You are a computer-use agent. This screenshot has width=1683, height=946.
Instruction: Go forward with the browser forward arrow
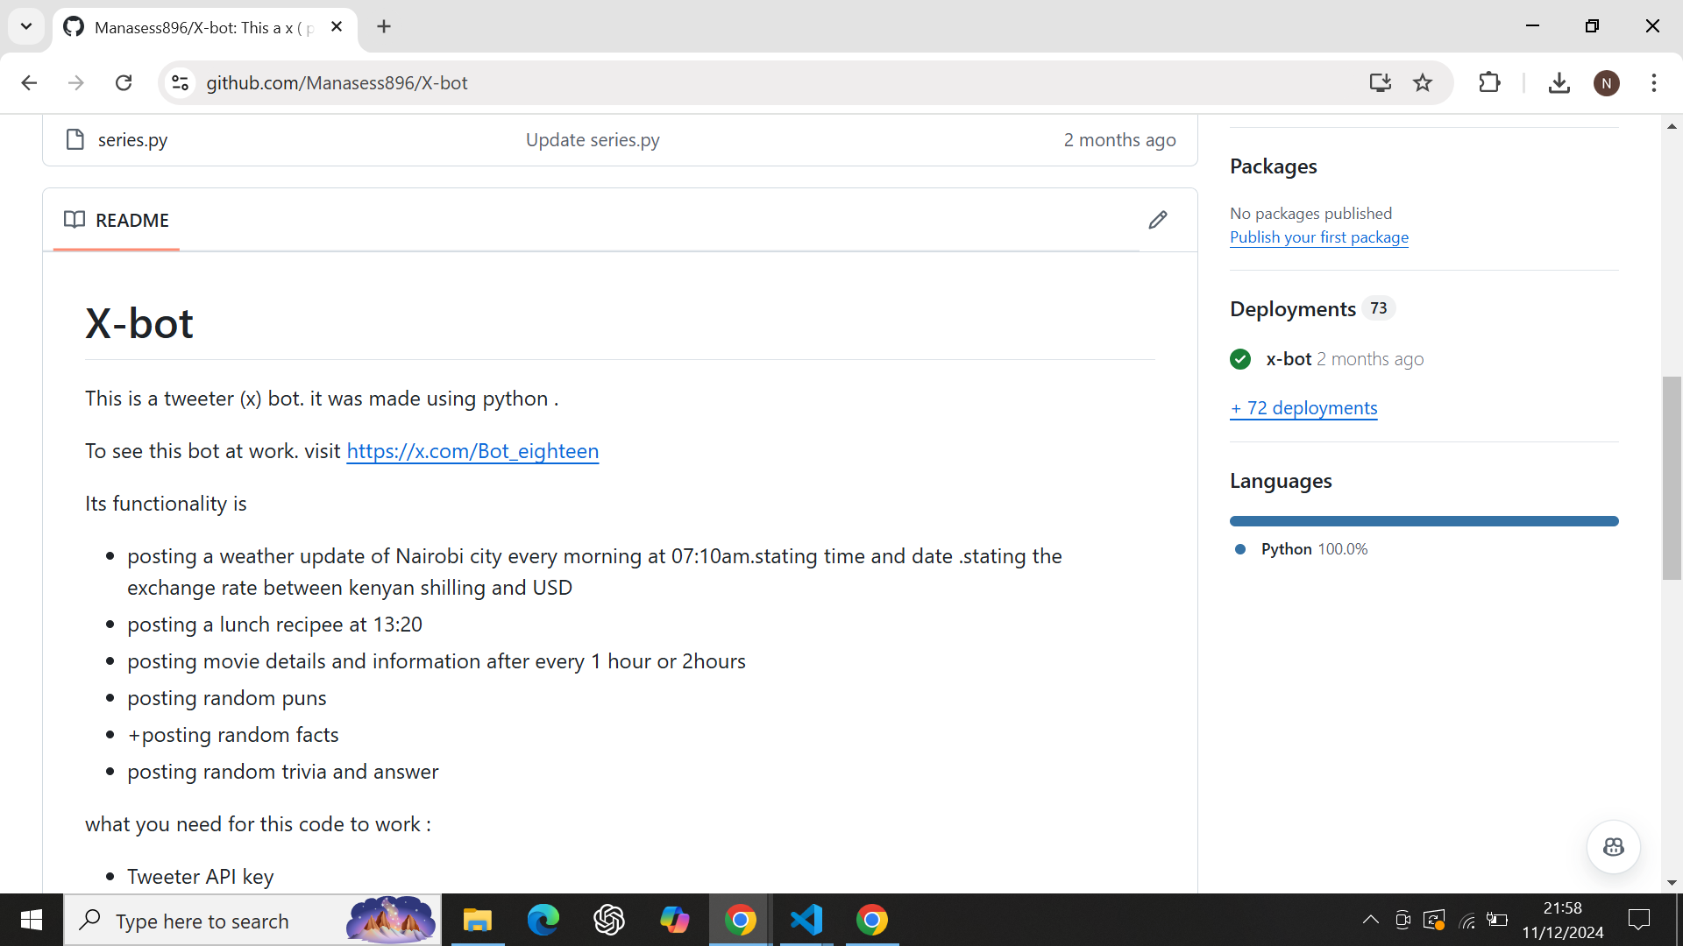click(x=76, y=83)
